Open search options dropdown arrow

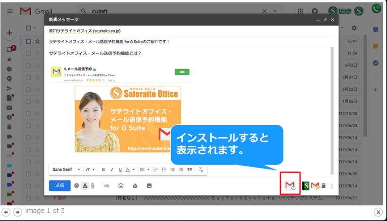tap(275, 11)
